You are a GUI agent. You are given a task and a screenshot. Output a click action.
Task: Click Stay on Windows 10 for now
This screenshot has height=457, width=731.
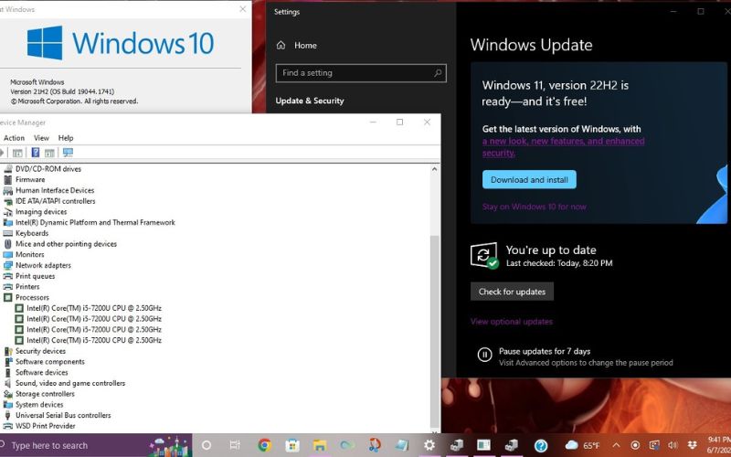pos(535,207)
